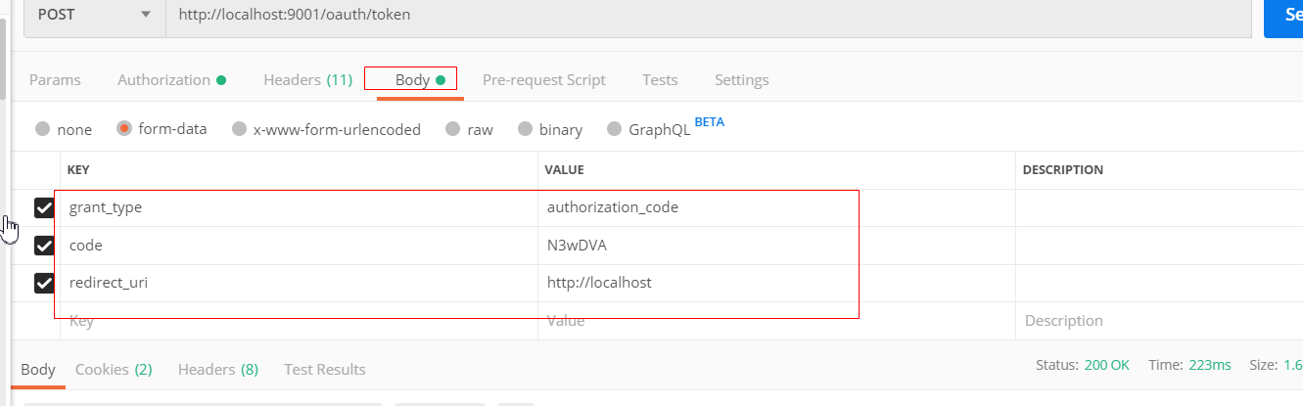Image resolution: width=1303 pixels, height=406 pixels.
Task: Open the Tests tab
Action: point(660,80)
